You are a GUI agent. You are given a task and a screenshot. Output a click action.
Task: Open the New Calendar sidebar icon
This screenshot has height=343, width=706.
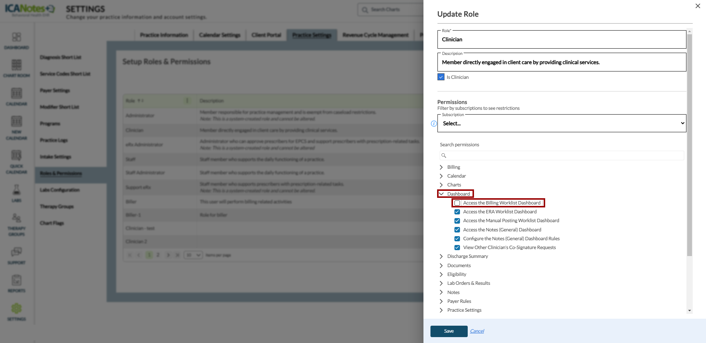tap(17, 121)
